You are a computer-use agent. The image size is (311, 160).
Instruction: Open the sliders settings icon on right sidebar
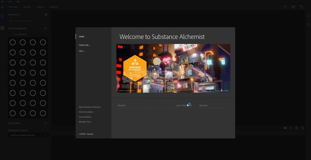(x=308, y=16)
